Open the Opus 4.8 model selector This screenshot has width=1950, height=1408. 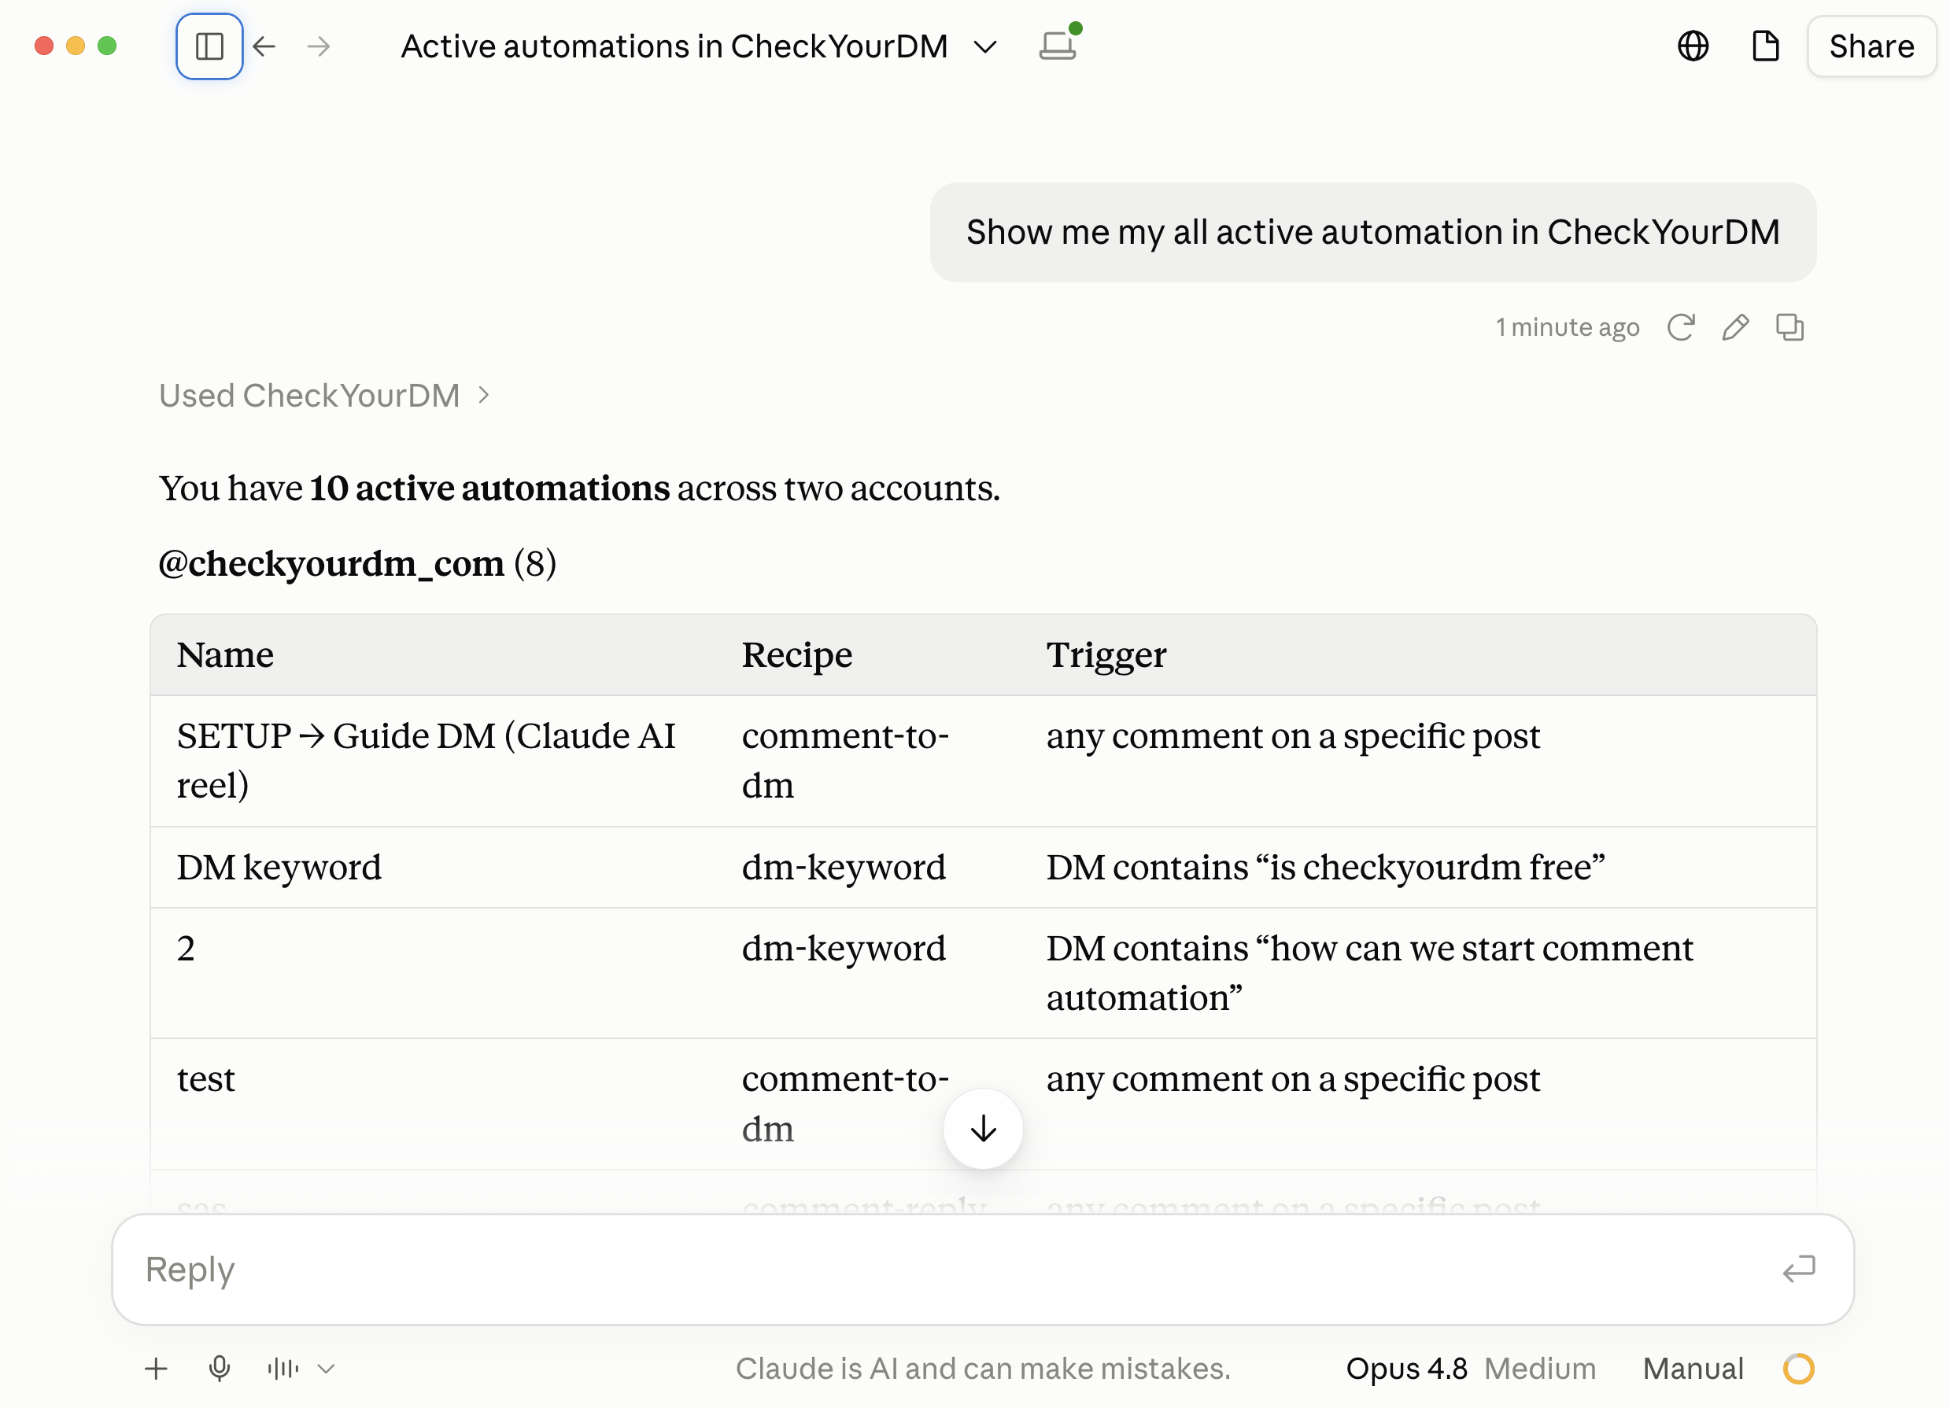pyautogui.click(x=1405, y=1369)
